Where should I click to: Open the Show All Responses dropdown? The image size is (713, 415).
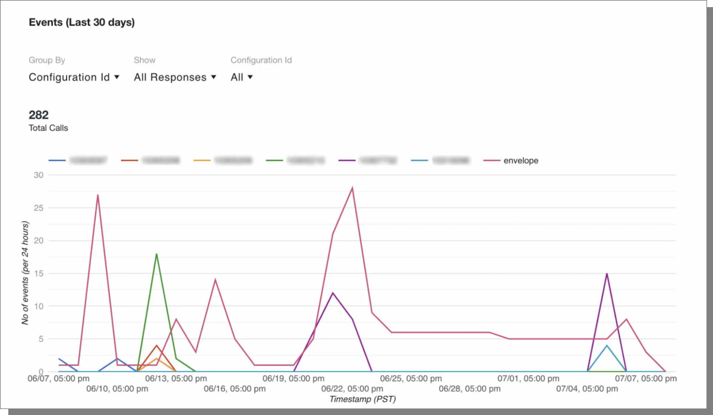click(x=175, y=77)
